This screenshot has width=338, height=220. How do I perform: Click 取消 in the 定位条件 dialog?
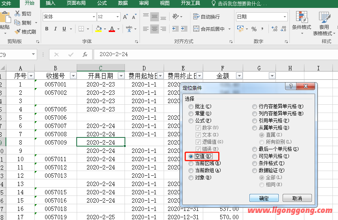297,198
